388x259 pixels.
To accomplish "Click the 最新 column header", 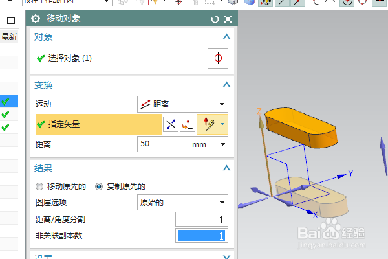I will (x=9, y=37).
